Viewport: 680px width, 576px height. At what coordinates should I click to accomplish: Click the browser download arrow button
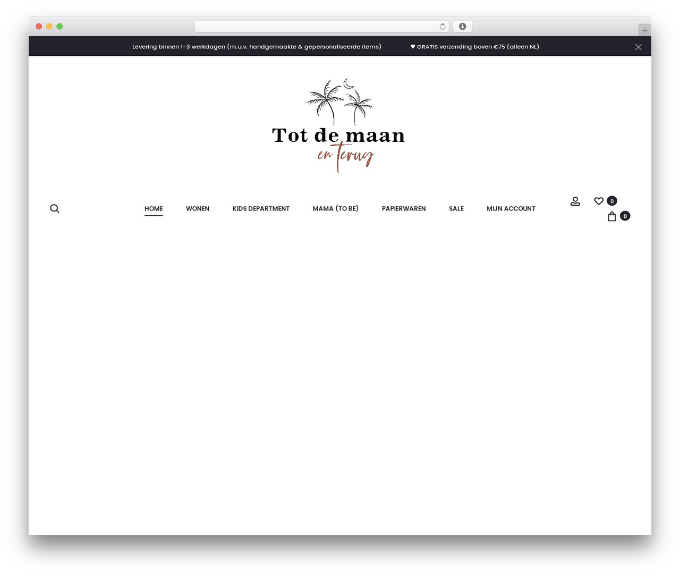point(463,27)
